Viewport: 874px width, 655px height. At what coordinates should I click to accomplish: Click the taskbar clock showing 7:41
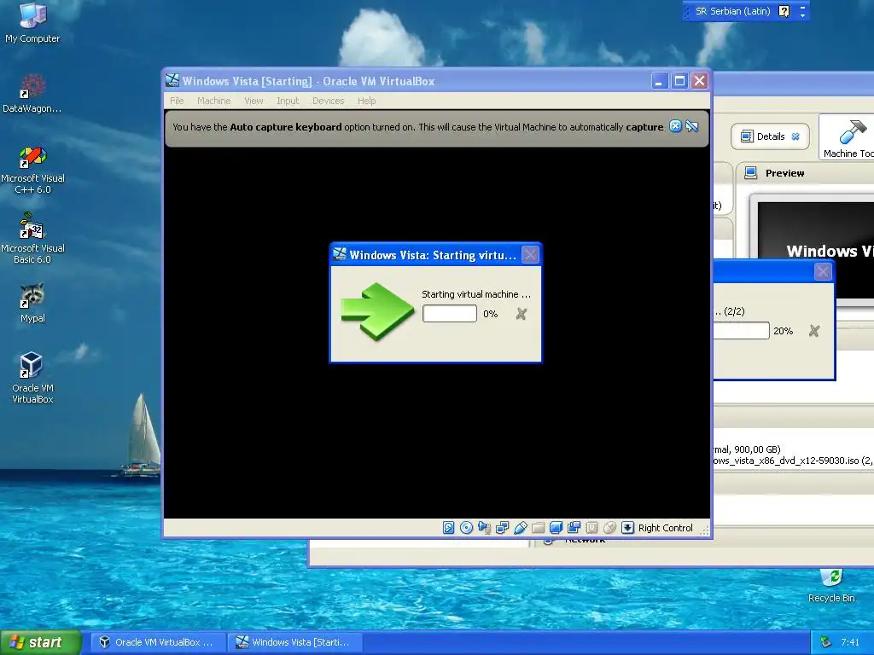(850, 642)
